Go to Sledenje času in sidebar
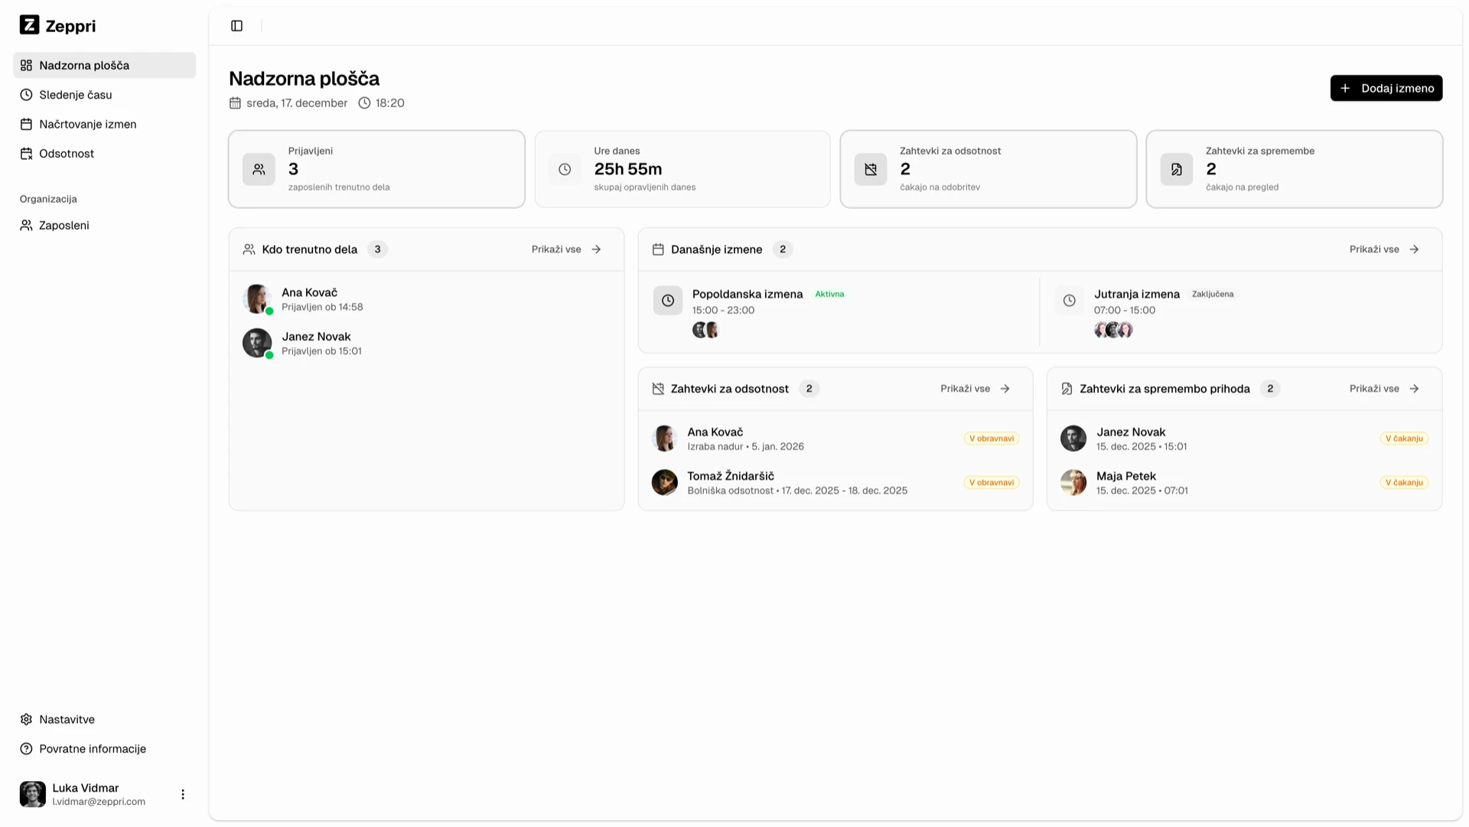The image size is (1469, 827). coord(75,95)
